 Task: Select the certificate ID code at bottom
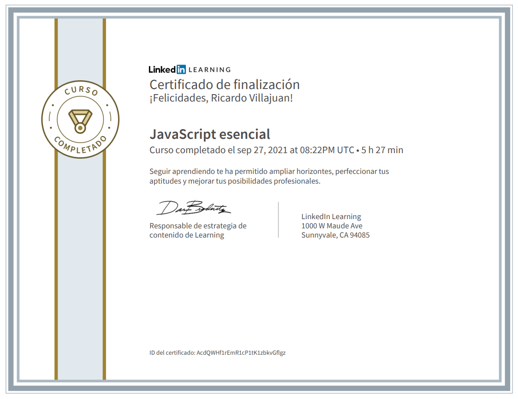(x=241, y=353)
